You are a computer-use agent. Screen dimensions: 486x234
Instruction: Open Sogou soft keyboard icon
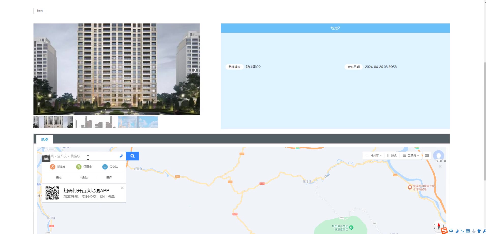coord(468,231)
